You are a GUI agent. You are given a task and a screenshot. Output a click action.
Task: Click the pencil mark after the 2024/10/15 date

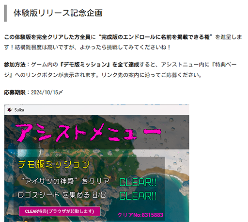pos(61,92)
